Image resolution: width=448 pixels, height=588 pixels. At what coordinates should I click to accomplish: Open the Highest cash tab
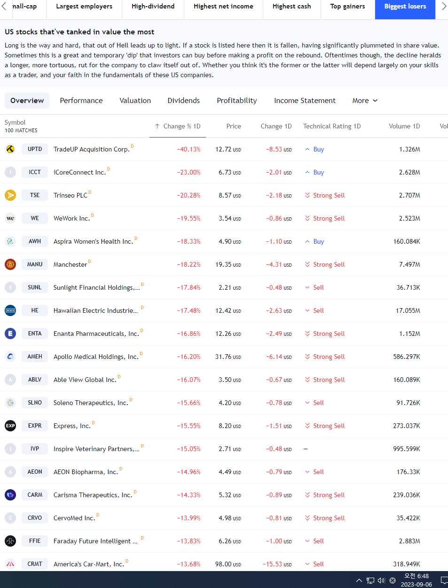[291, 7]
